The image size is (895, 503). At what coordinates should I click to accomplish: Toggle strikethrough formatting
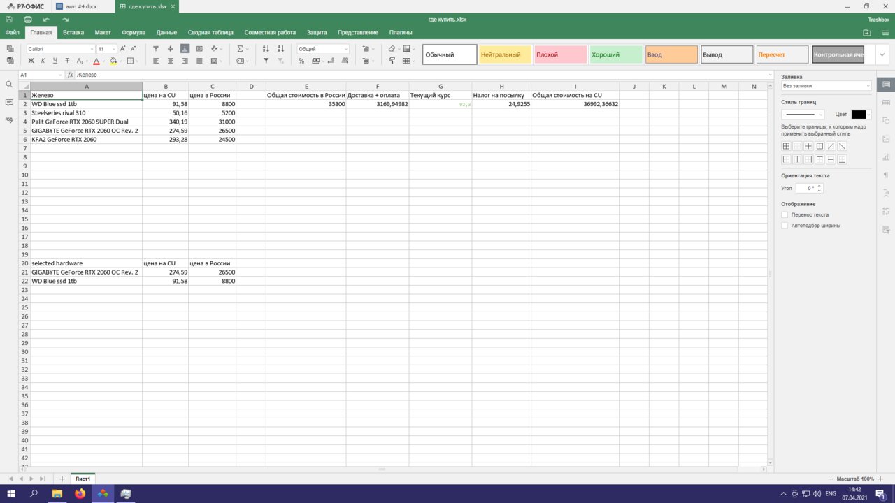67,61
